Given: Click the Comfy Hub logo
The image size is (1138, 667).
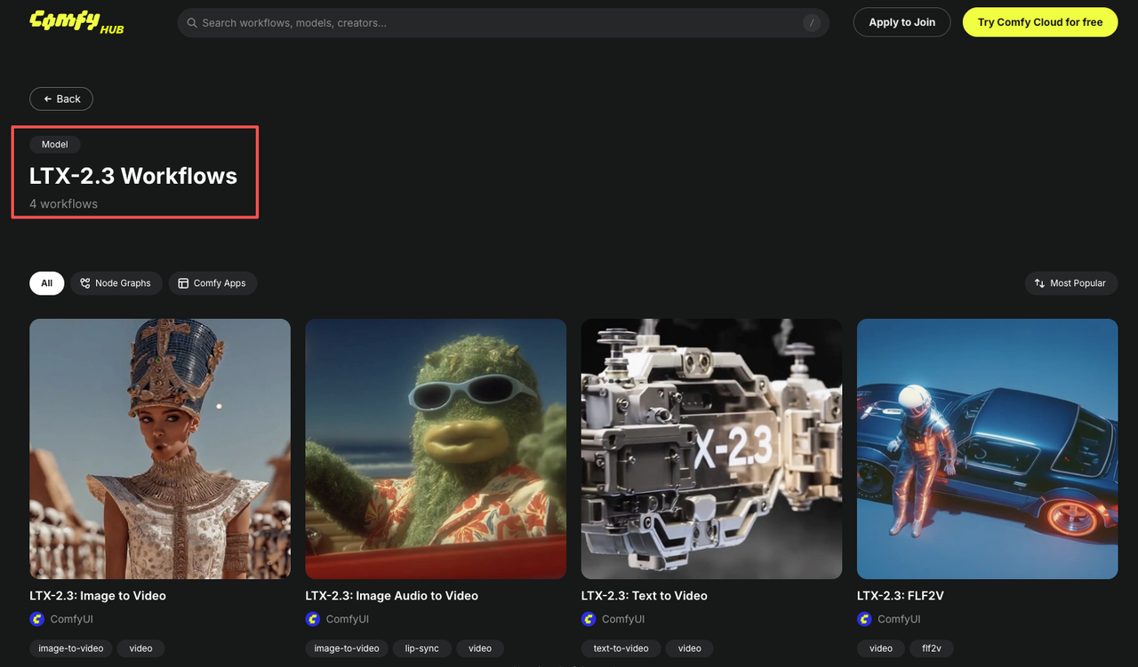Looking at the screenshot, I should click(76, 22).
